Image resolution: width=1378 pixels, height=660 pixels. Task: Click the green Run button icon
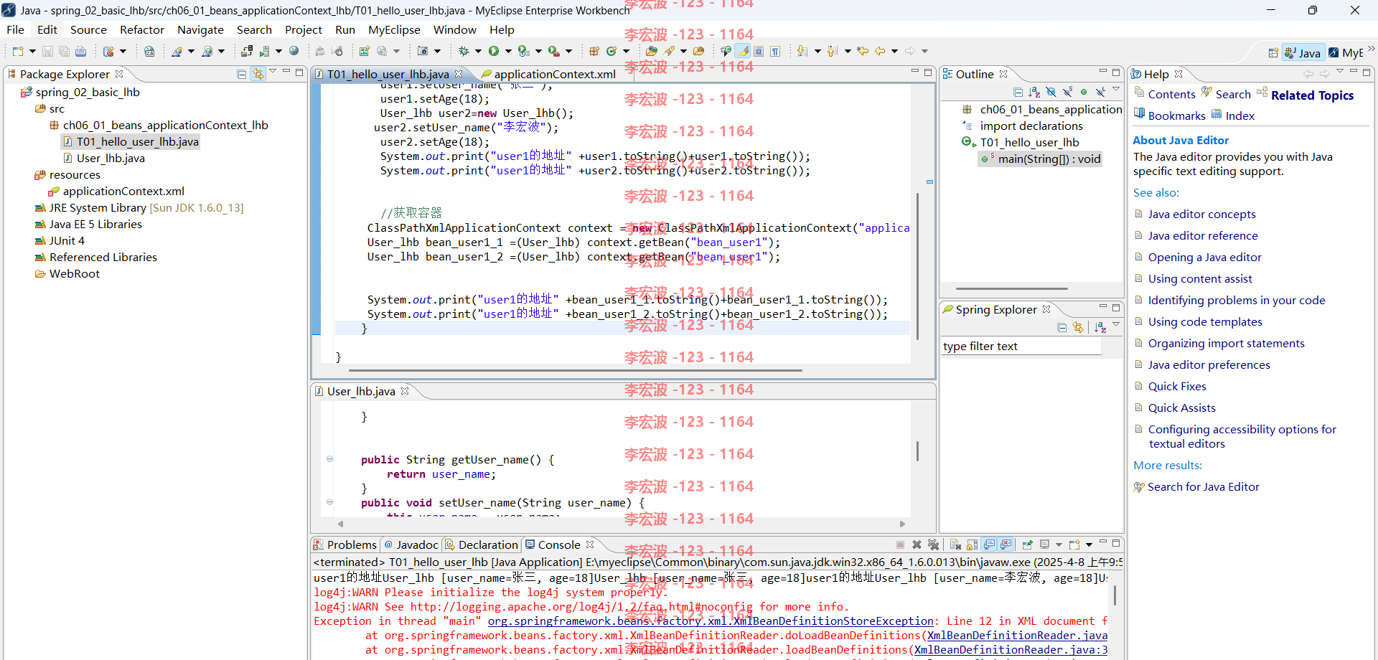point(494,51)
